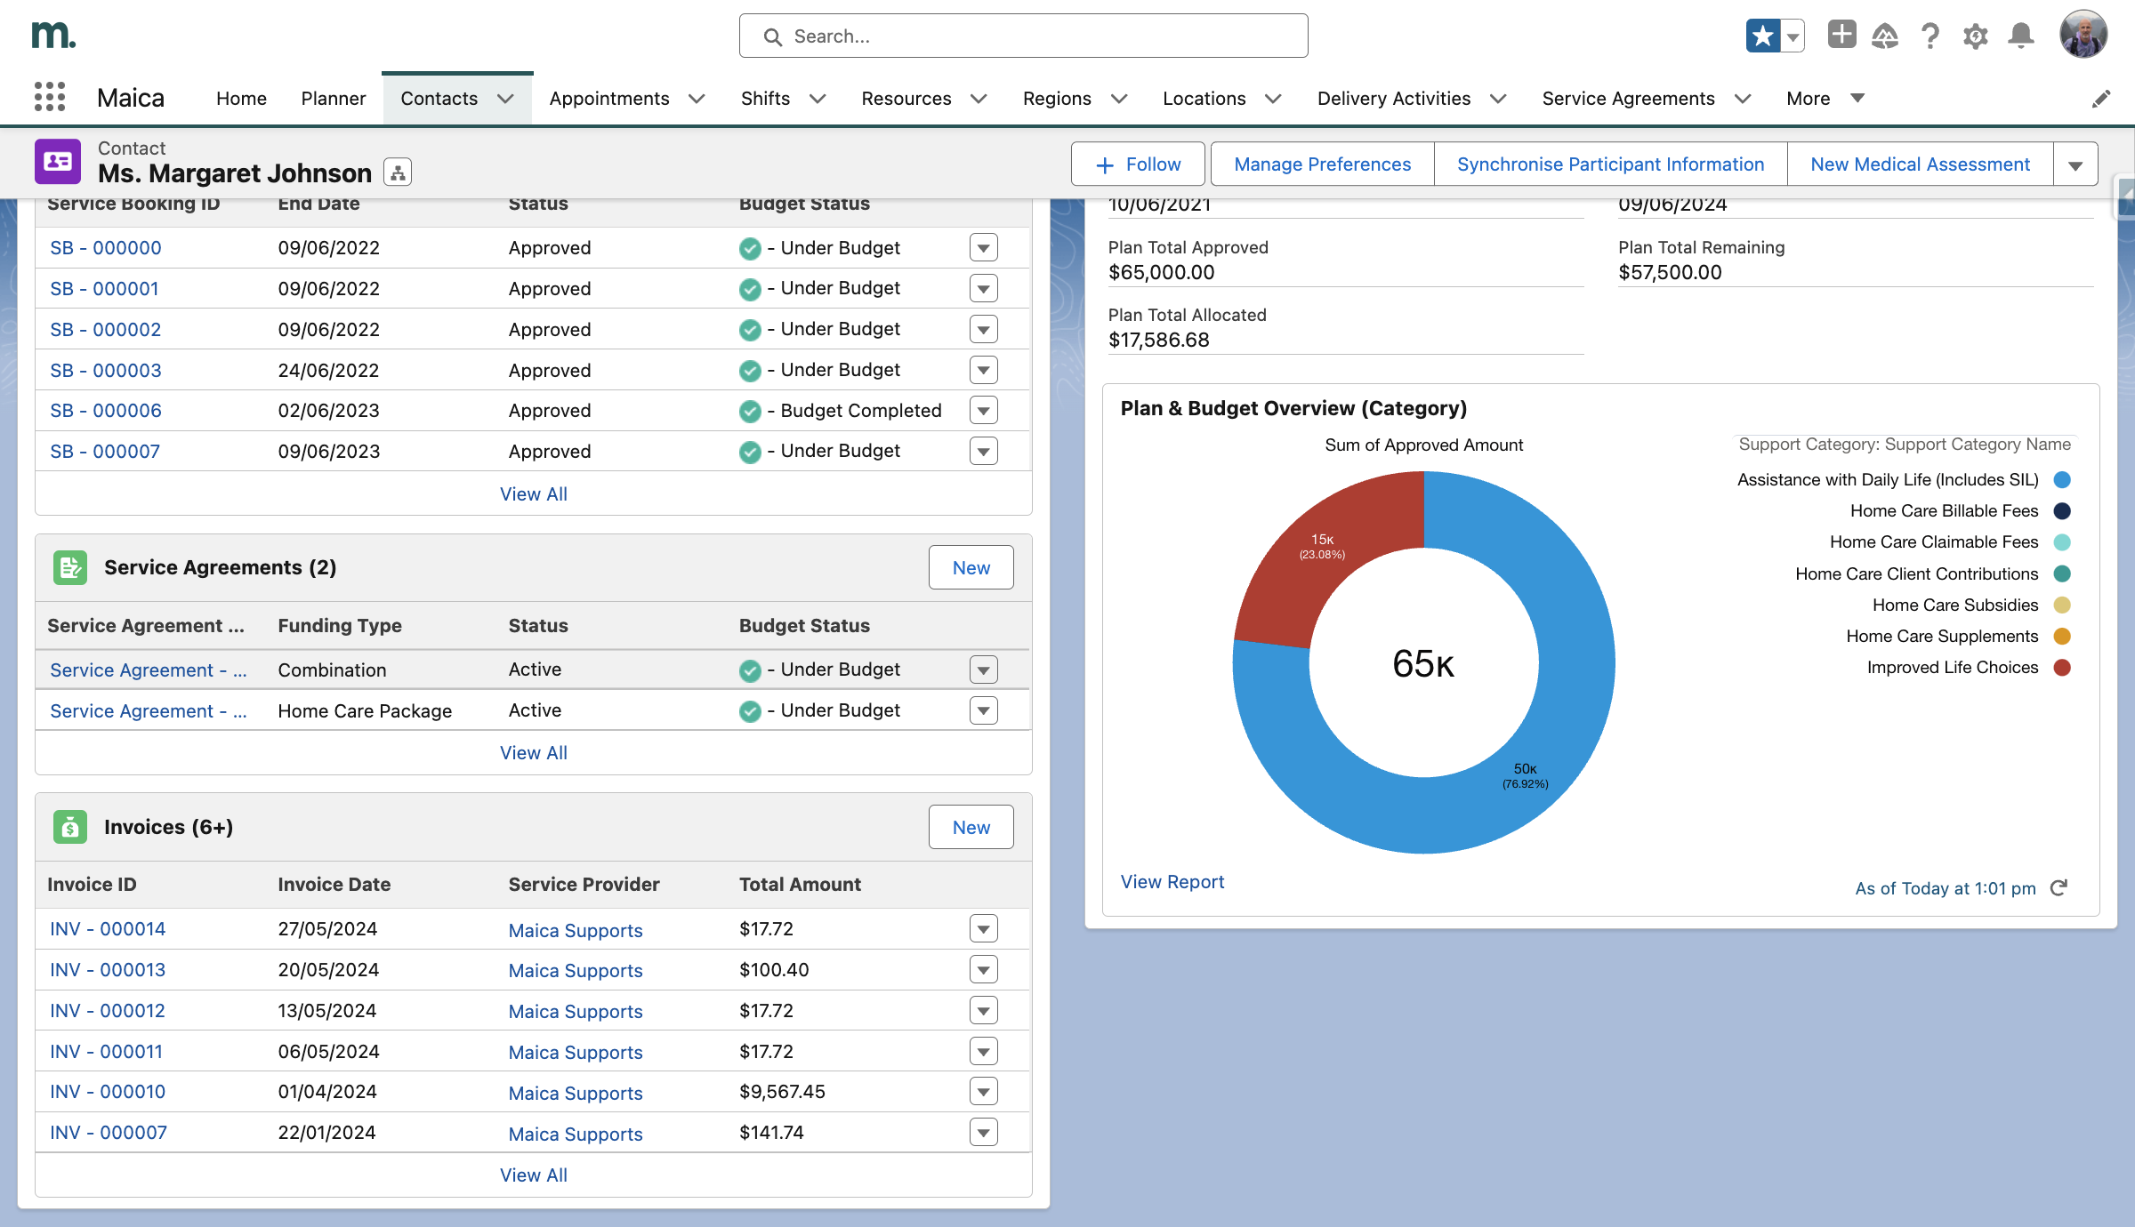The height and width of the screenshot is (1227, 2135).
Task: Open the Trailhead guidance icon
Action: pyautogui.click(x=1885, y=36)
